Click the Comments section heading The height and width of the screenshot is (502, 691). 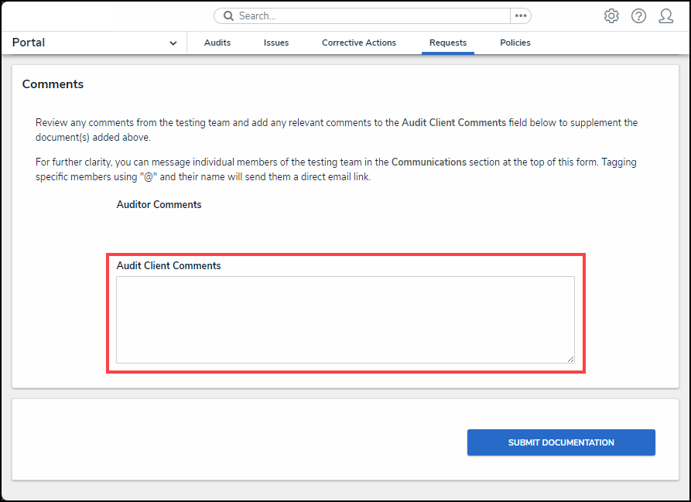53,84
